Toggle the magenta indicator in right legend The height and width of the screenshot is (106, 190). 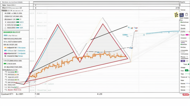click(187, 35)
